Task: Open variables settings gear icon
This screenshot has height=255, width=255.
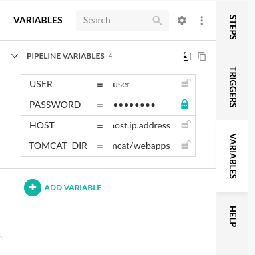Action: coord(182,21)
